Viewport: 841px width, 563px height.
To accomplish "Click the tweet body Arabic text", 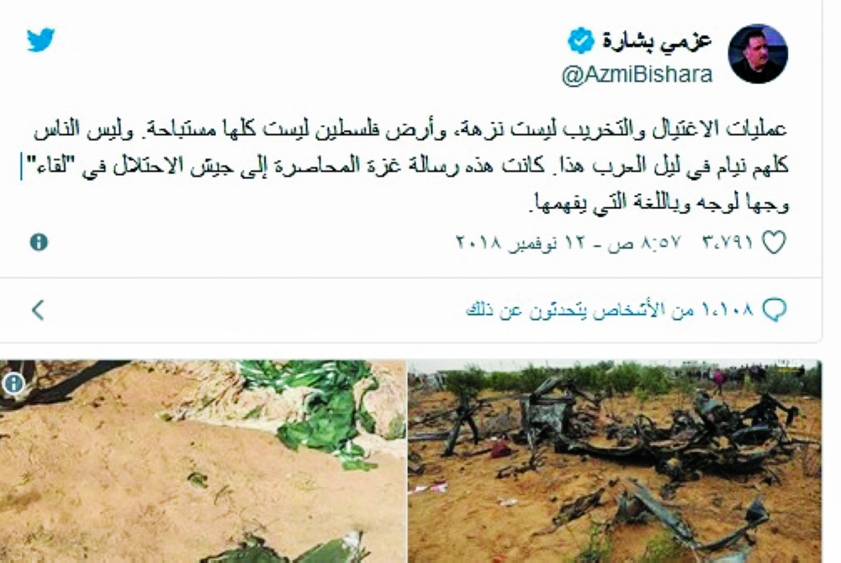I will point(411,166).
